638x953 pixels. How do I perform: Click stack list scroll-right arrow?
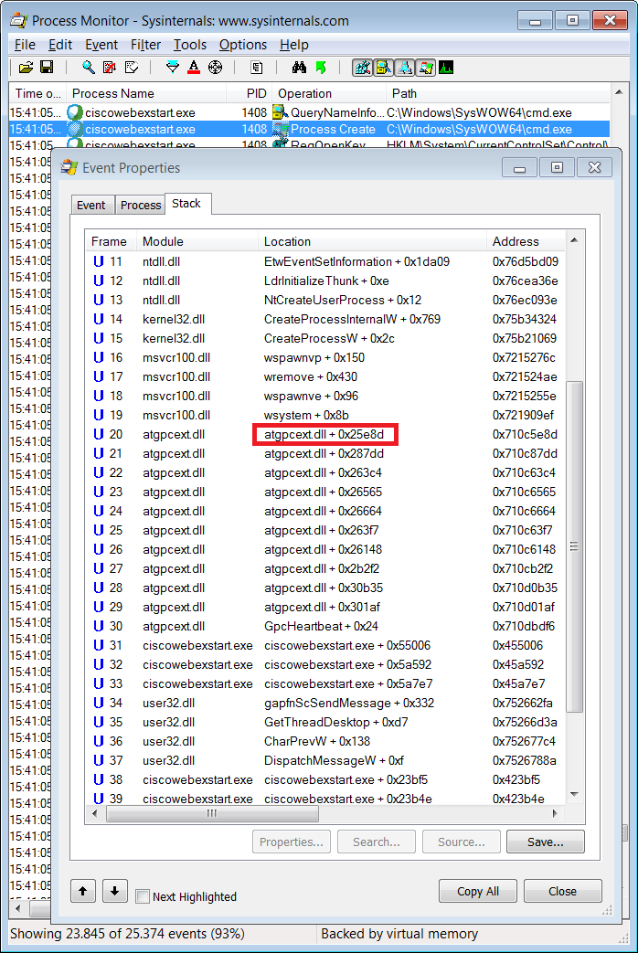[555, 813]
